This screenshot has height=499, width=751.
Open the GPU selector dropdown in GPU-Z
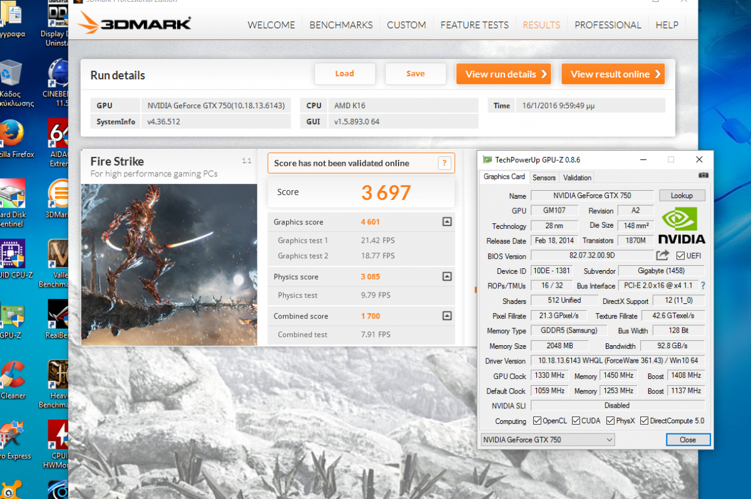coord(548,440)
